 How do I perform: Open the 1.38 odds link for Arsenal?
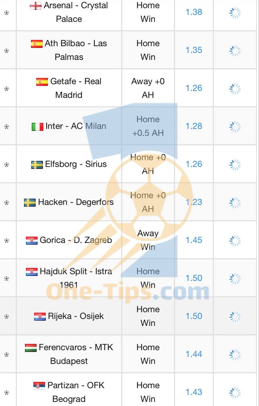pos(194,12)
